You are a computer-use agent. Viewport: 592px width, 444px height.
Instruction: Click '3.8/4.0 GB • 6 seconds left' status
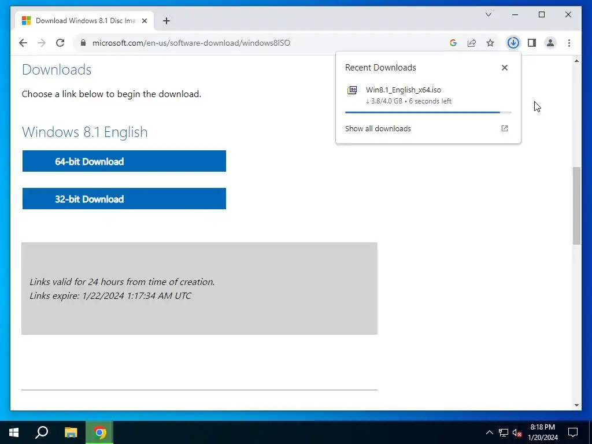[409, 101]
